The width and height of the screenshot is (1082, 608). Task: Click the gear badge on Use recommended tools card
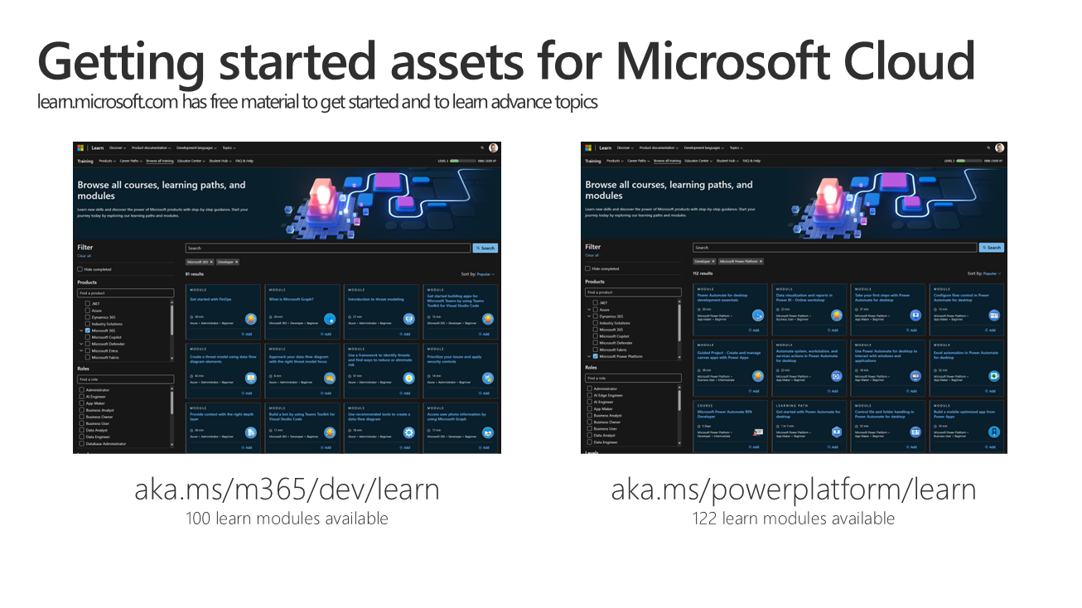click(408, 432)
